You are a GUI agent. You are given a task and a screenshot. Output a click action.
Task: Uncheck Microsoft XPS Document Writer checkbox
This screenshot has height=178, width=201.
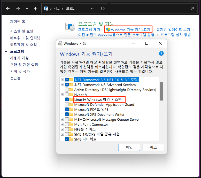tap(67, 114)
